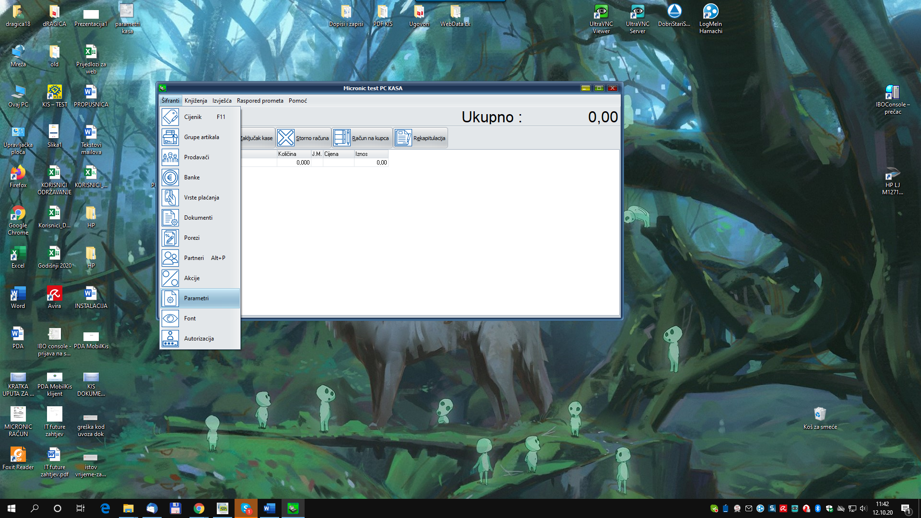Open Skype from the taskbar
Screen dimensions: 921x518
point(246,508)
